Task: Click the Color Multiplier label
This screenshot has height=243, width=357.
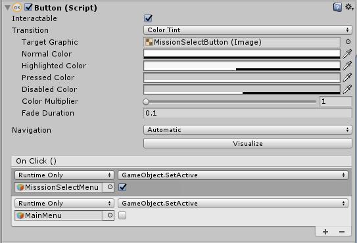Action: [50, 101]
